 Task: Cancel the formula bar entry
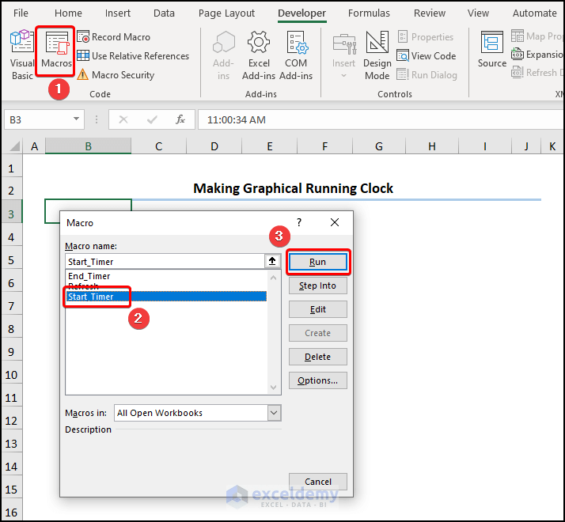[123, 119]
